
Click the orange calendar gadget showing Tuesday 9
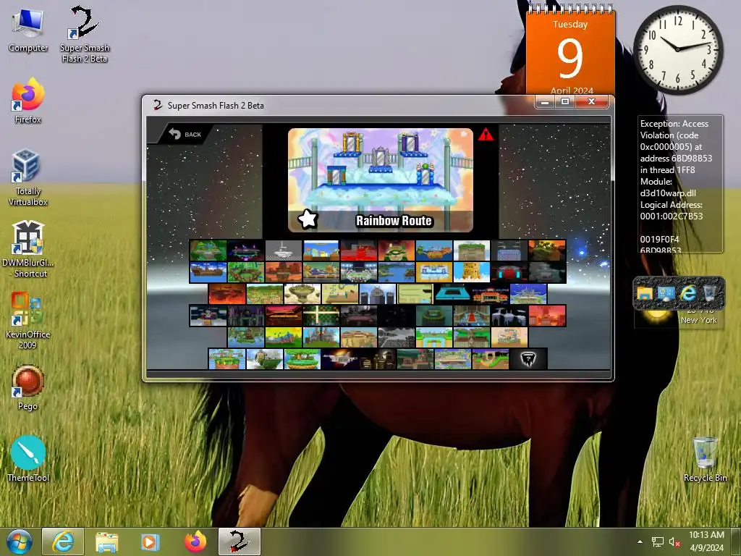coord(570,49)
